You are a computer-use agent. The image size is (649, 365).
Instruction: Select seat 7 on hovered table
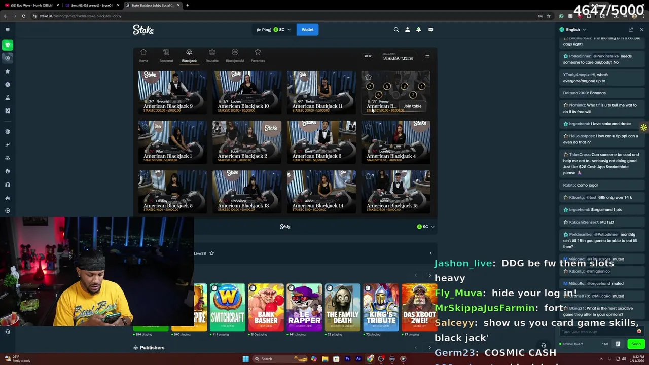(x=370, y=86)
